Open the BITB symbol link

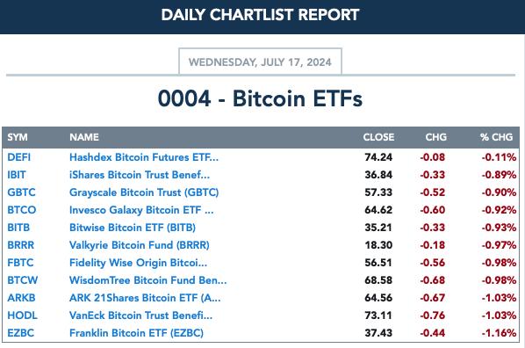[18, 228]
